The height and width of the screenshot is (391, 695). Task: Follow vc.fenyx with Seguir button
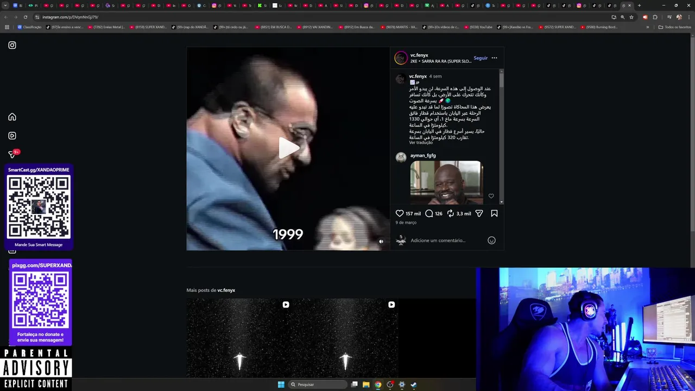[481, 58]
